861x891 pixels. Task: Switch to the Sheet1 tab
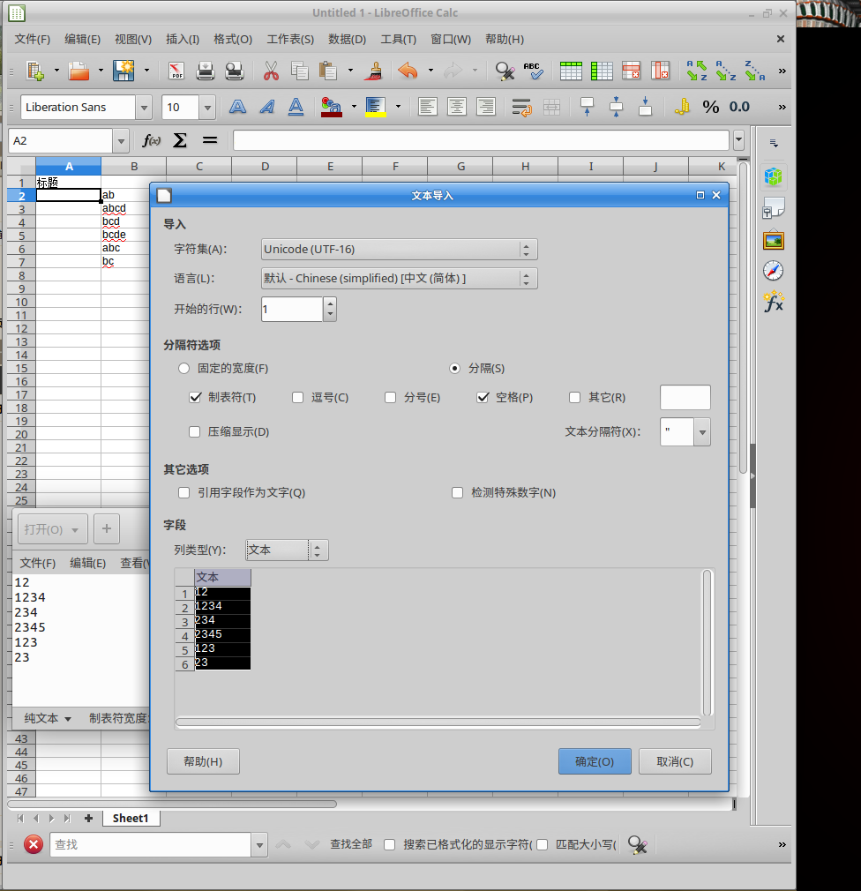tap(131, 819)
